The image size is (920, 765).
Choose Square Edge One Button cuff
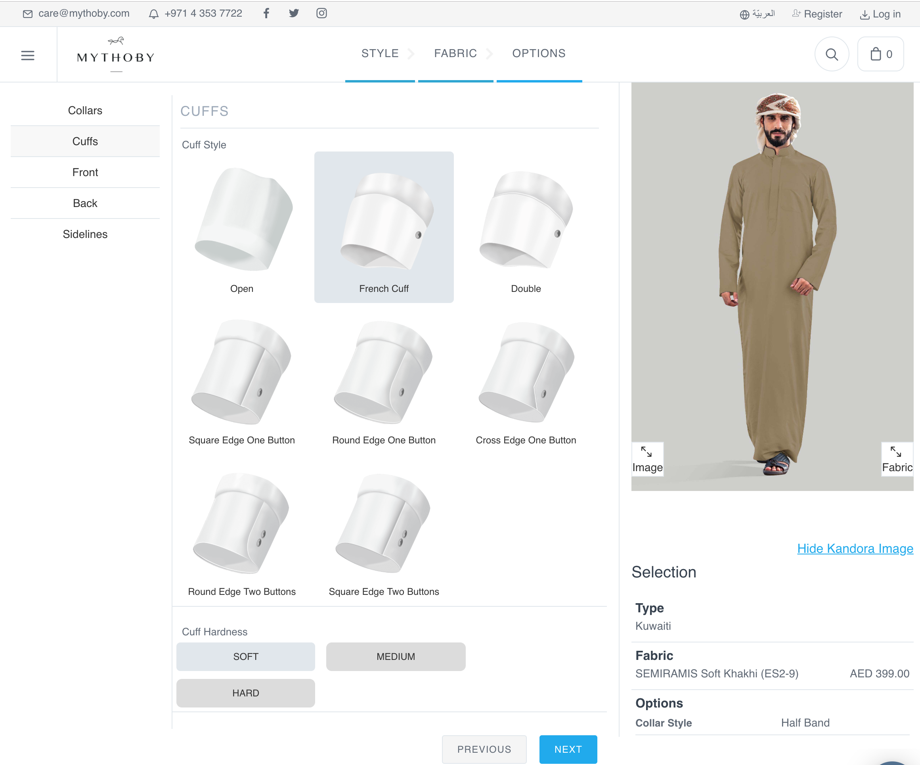242,379
